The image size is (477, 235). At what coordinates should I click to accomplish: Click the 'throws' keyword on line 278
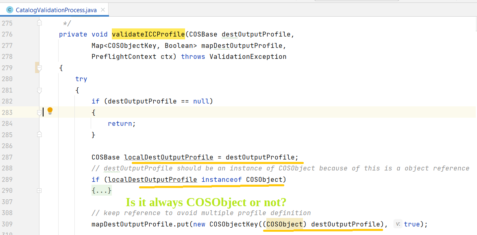pos(193,57)
